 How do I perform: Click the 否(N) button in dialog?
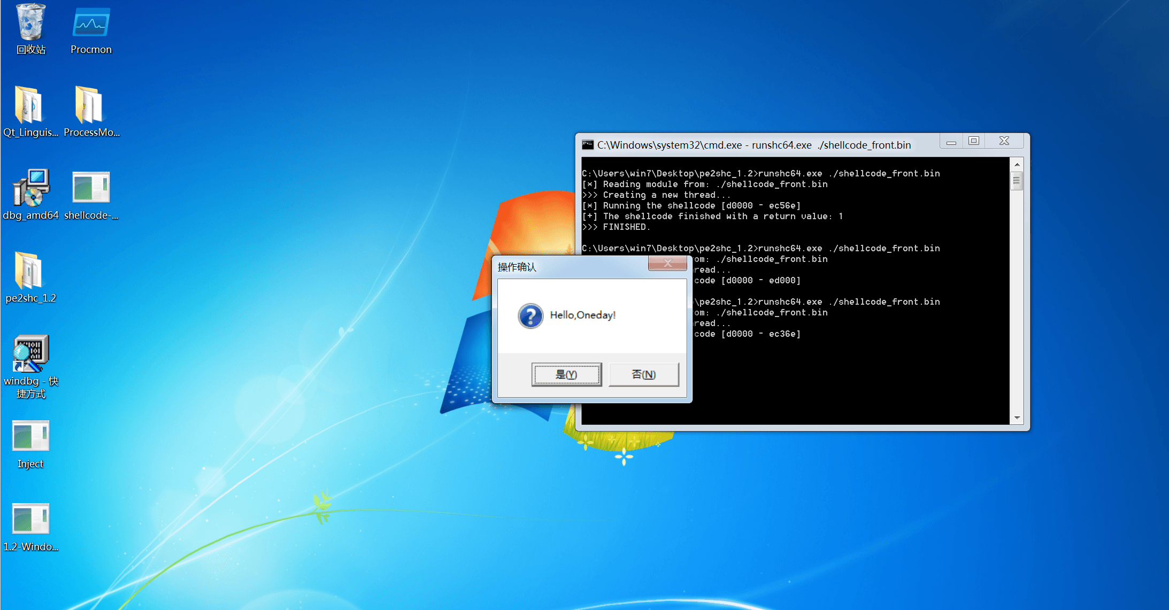pos(643,374)
